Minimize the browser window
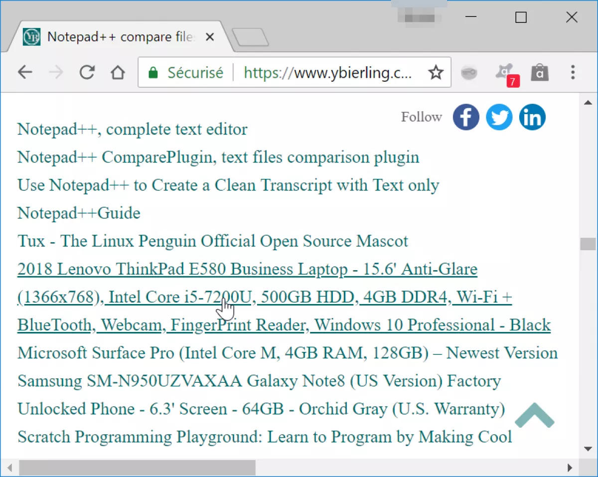The image size is (598, 477). pyautogui.click(x=471, y=17)
